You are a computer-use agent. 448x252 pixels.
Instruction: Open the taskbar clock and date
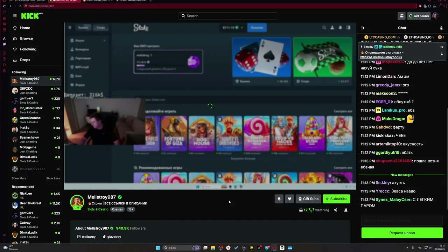tap(439, 248)
